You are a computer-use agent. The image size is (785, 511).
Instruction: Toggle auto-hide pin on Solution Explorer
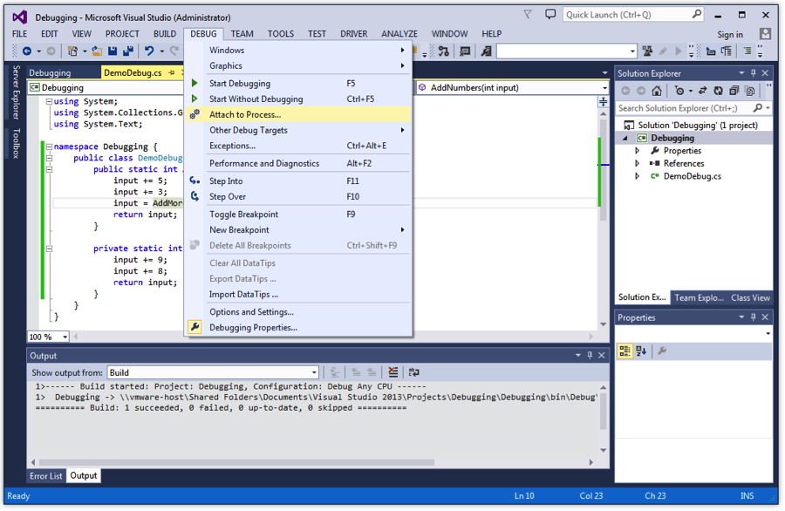(x=754, y=73)
